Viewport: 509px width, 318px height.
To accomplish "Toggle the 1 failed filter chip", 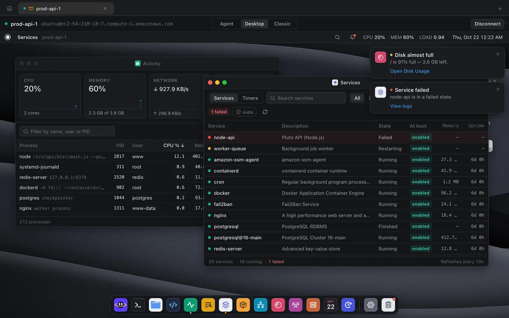I will [219, 112].
